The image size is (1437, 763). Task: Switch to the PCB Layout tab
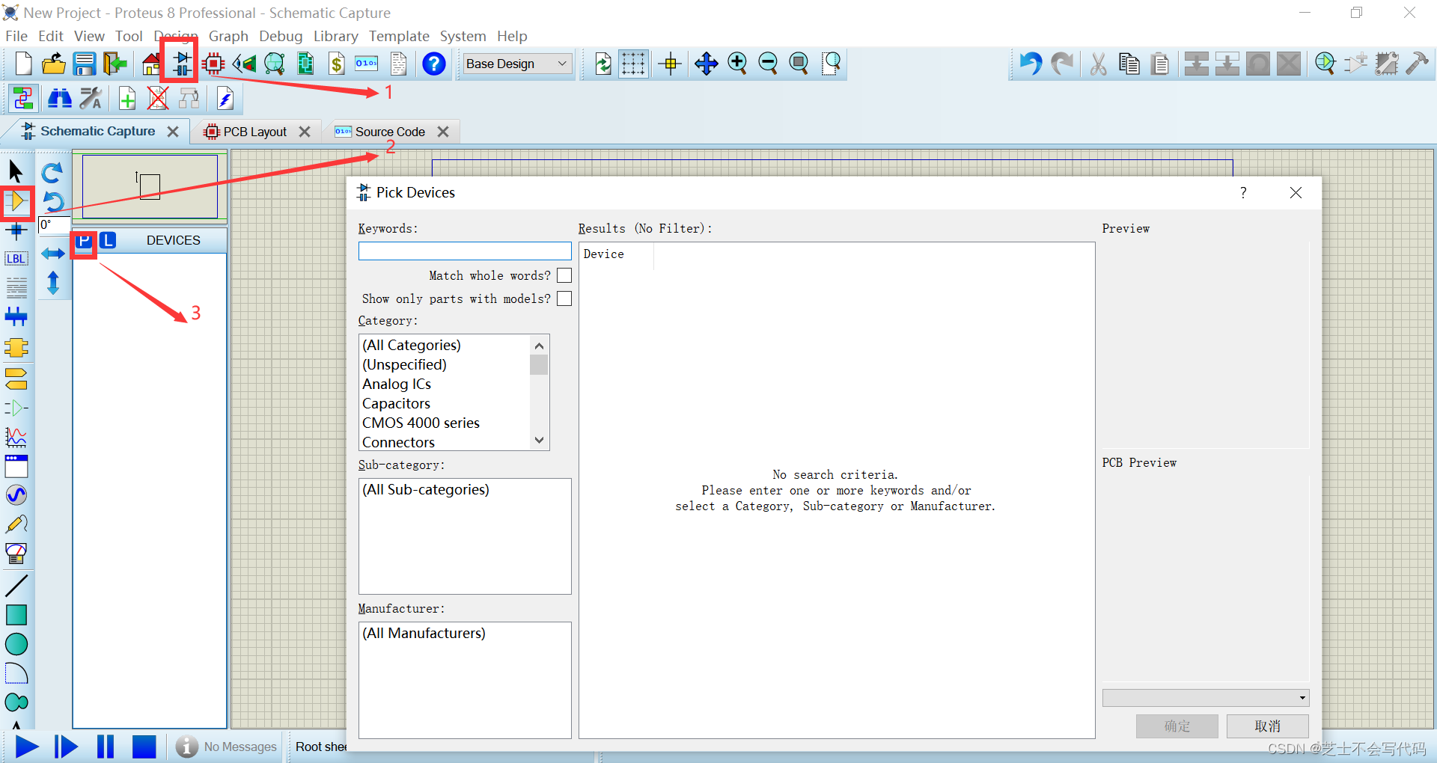pyautogui.click(x=254, y=132)
